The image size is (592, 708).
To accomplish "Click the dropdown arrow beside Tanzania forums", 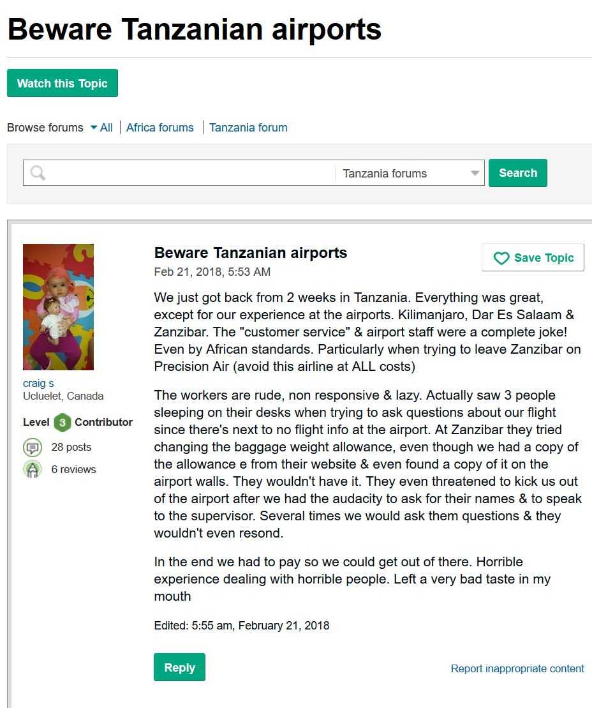I will click(x=474, y=173).
